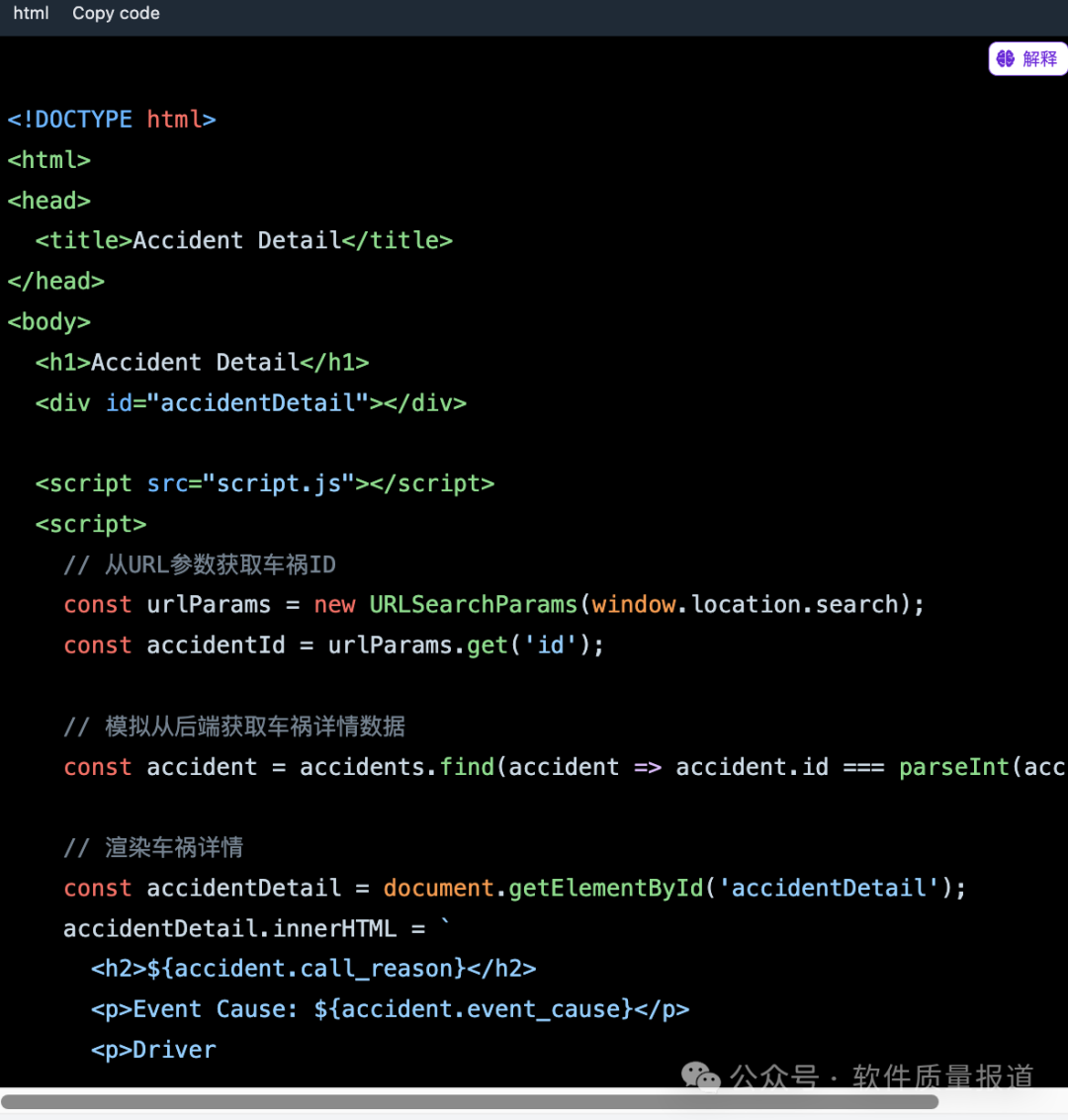The image size is (1068, 1120).
Task: Click the purple brain icon
Action: click(x=1006, y=59)
